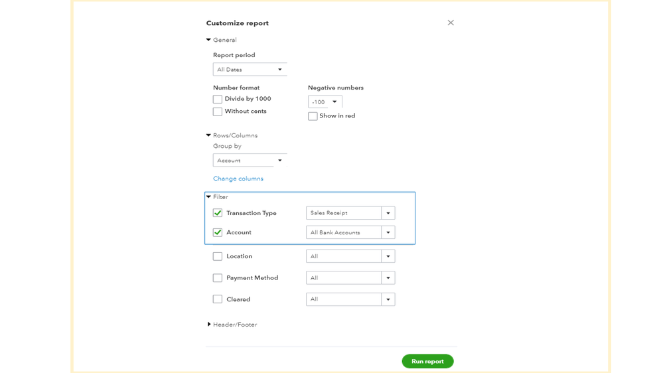Open the Report period dropdown
Screen dimensions: 663x373
(x=250, y=70)
